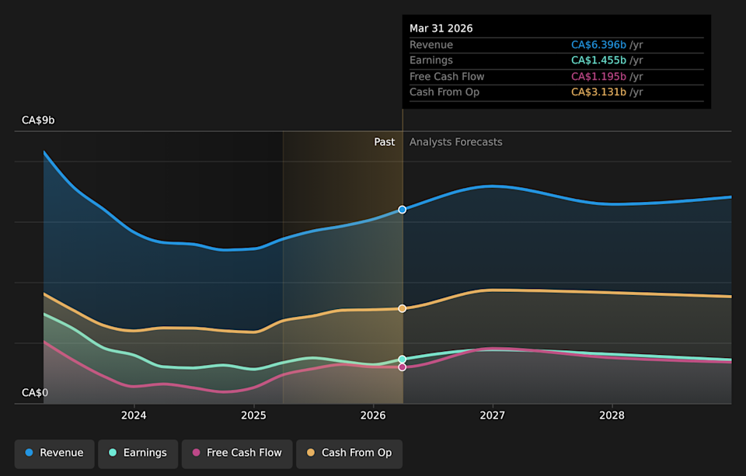The height and width of the screenshot is (476, 746).
Task: Click the CA$3.131b cash from op value
Action: point(598,92)
